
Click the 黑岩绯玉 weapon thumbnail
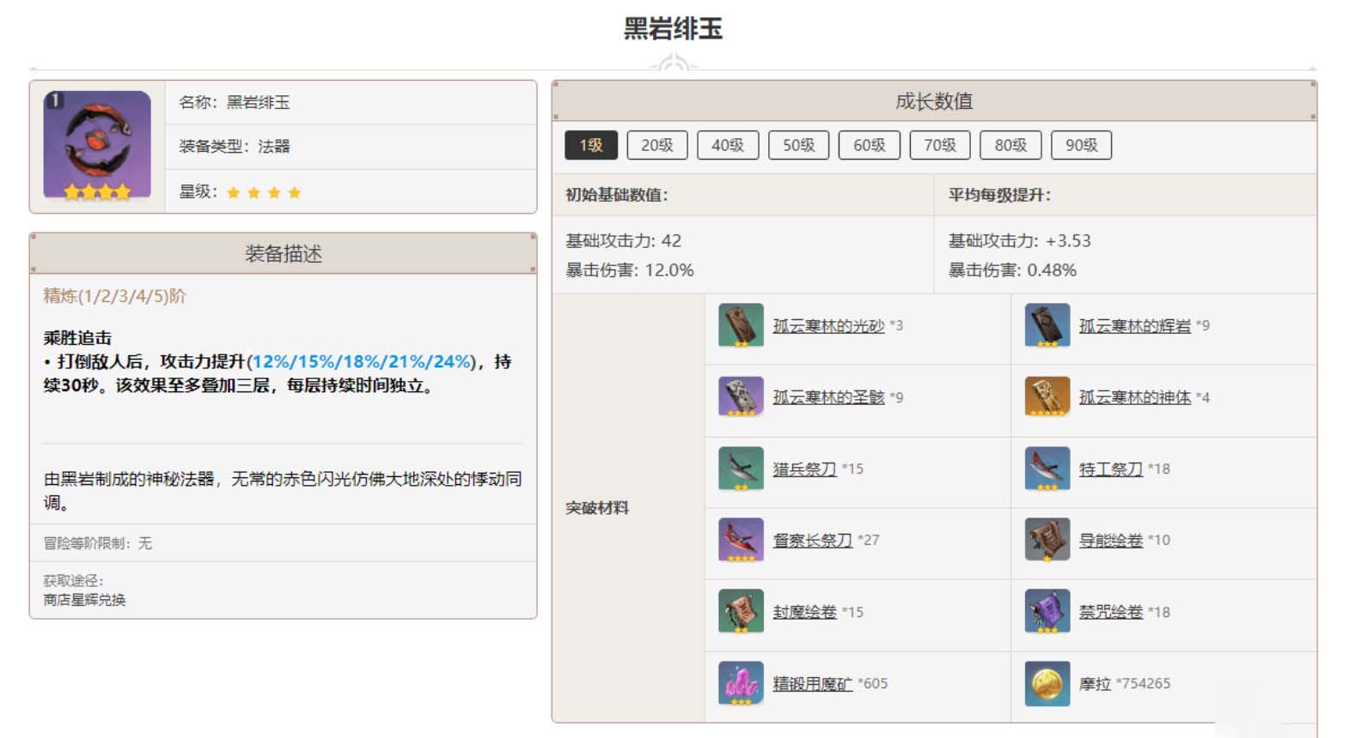tap(97, 145)
